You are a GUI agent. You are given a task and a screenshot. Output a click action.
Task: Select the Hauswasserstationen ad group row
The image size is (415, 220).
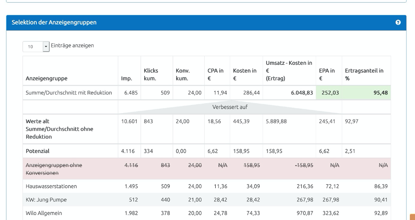point(50,186)
